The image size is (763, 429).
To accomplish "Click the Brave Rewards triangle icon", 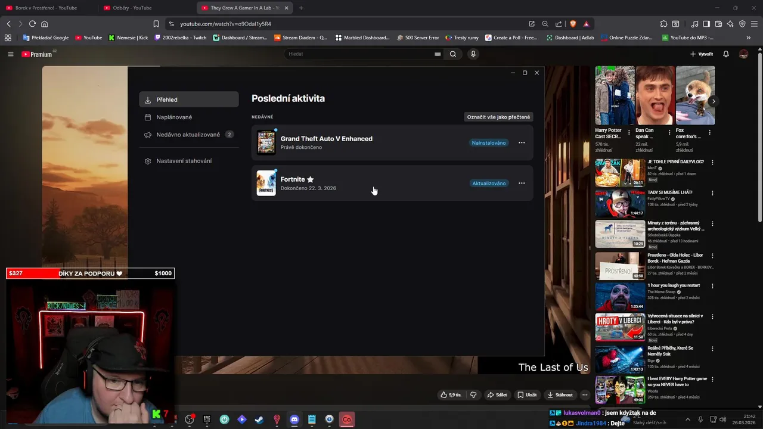I will (586, 24).
